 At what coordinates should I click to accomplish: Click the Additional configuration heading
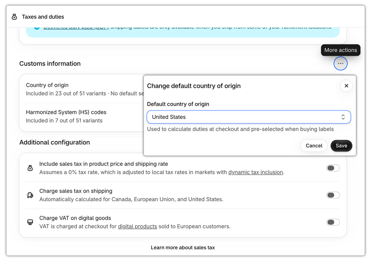point(55,142)
